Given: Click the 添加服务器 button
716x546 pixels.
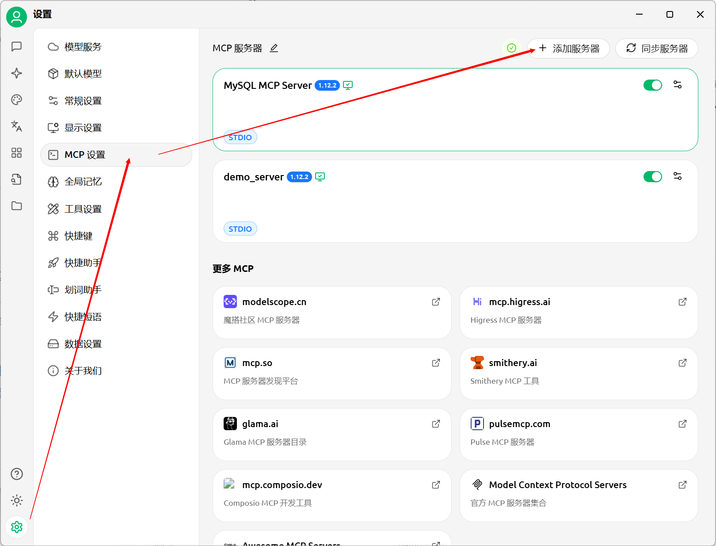Looking at the screenshot, I should (569, 48).
